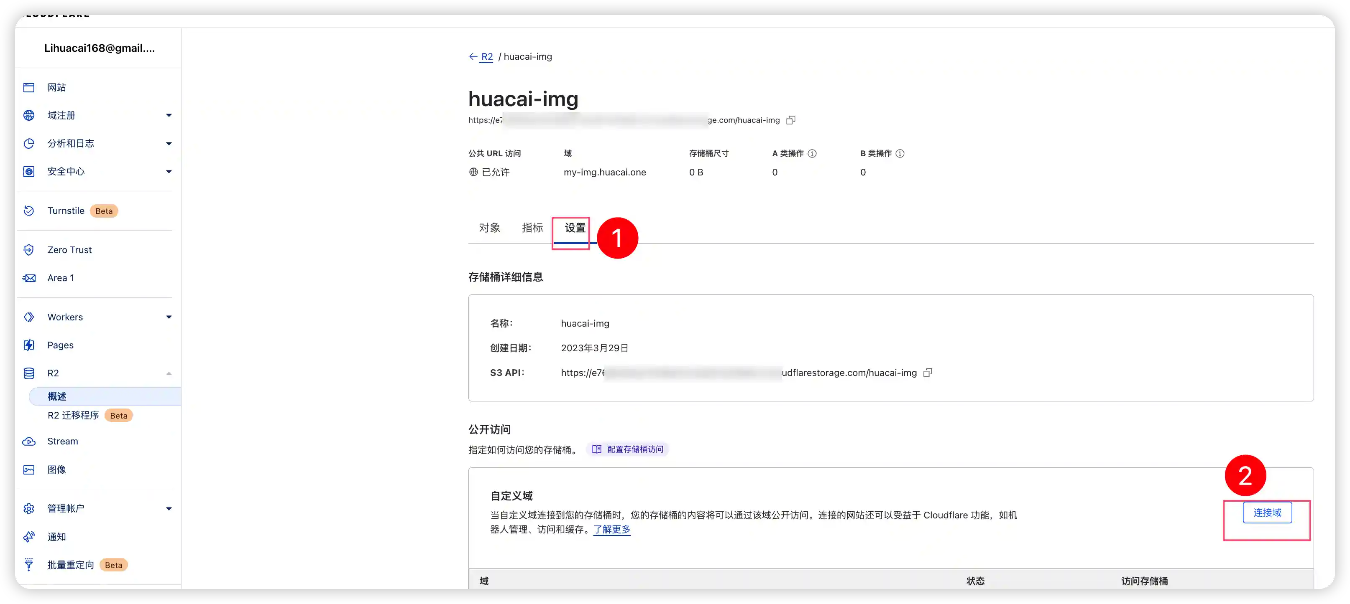Copy the S3 API URL
The image size is (1350, 604).
pos(928,373)
